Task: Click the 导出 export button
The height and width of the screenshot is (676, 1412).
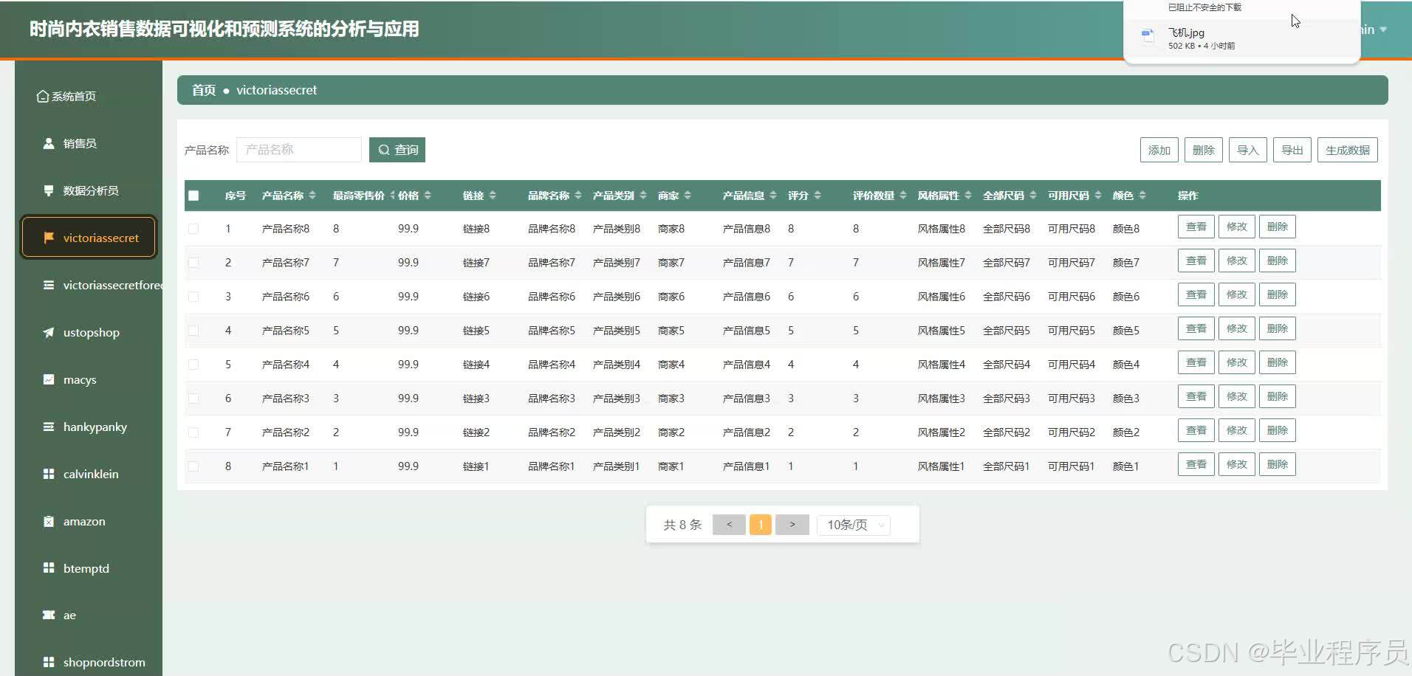Action: [x=1292, y=150]
